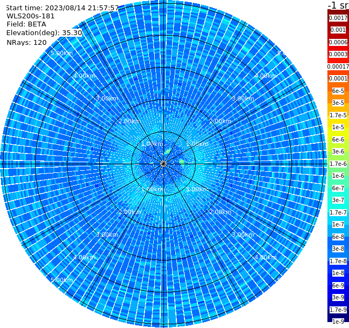Click the NRays: 120 label

[x=26, y=42]
